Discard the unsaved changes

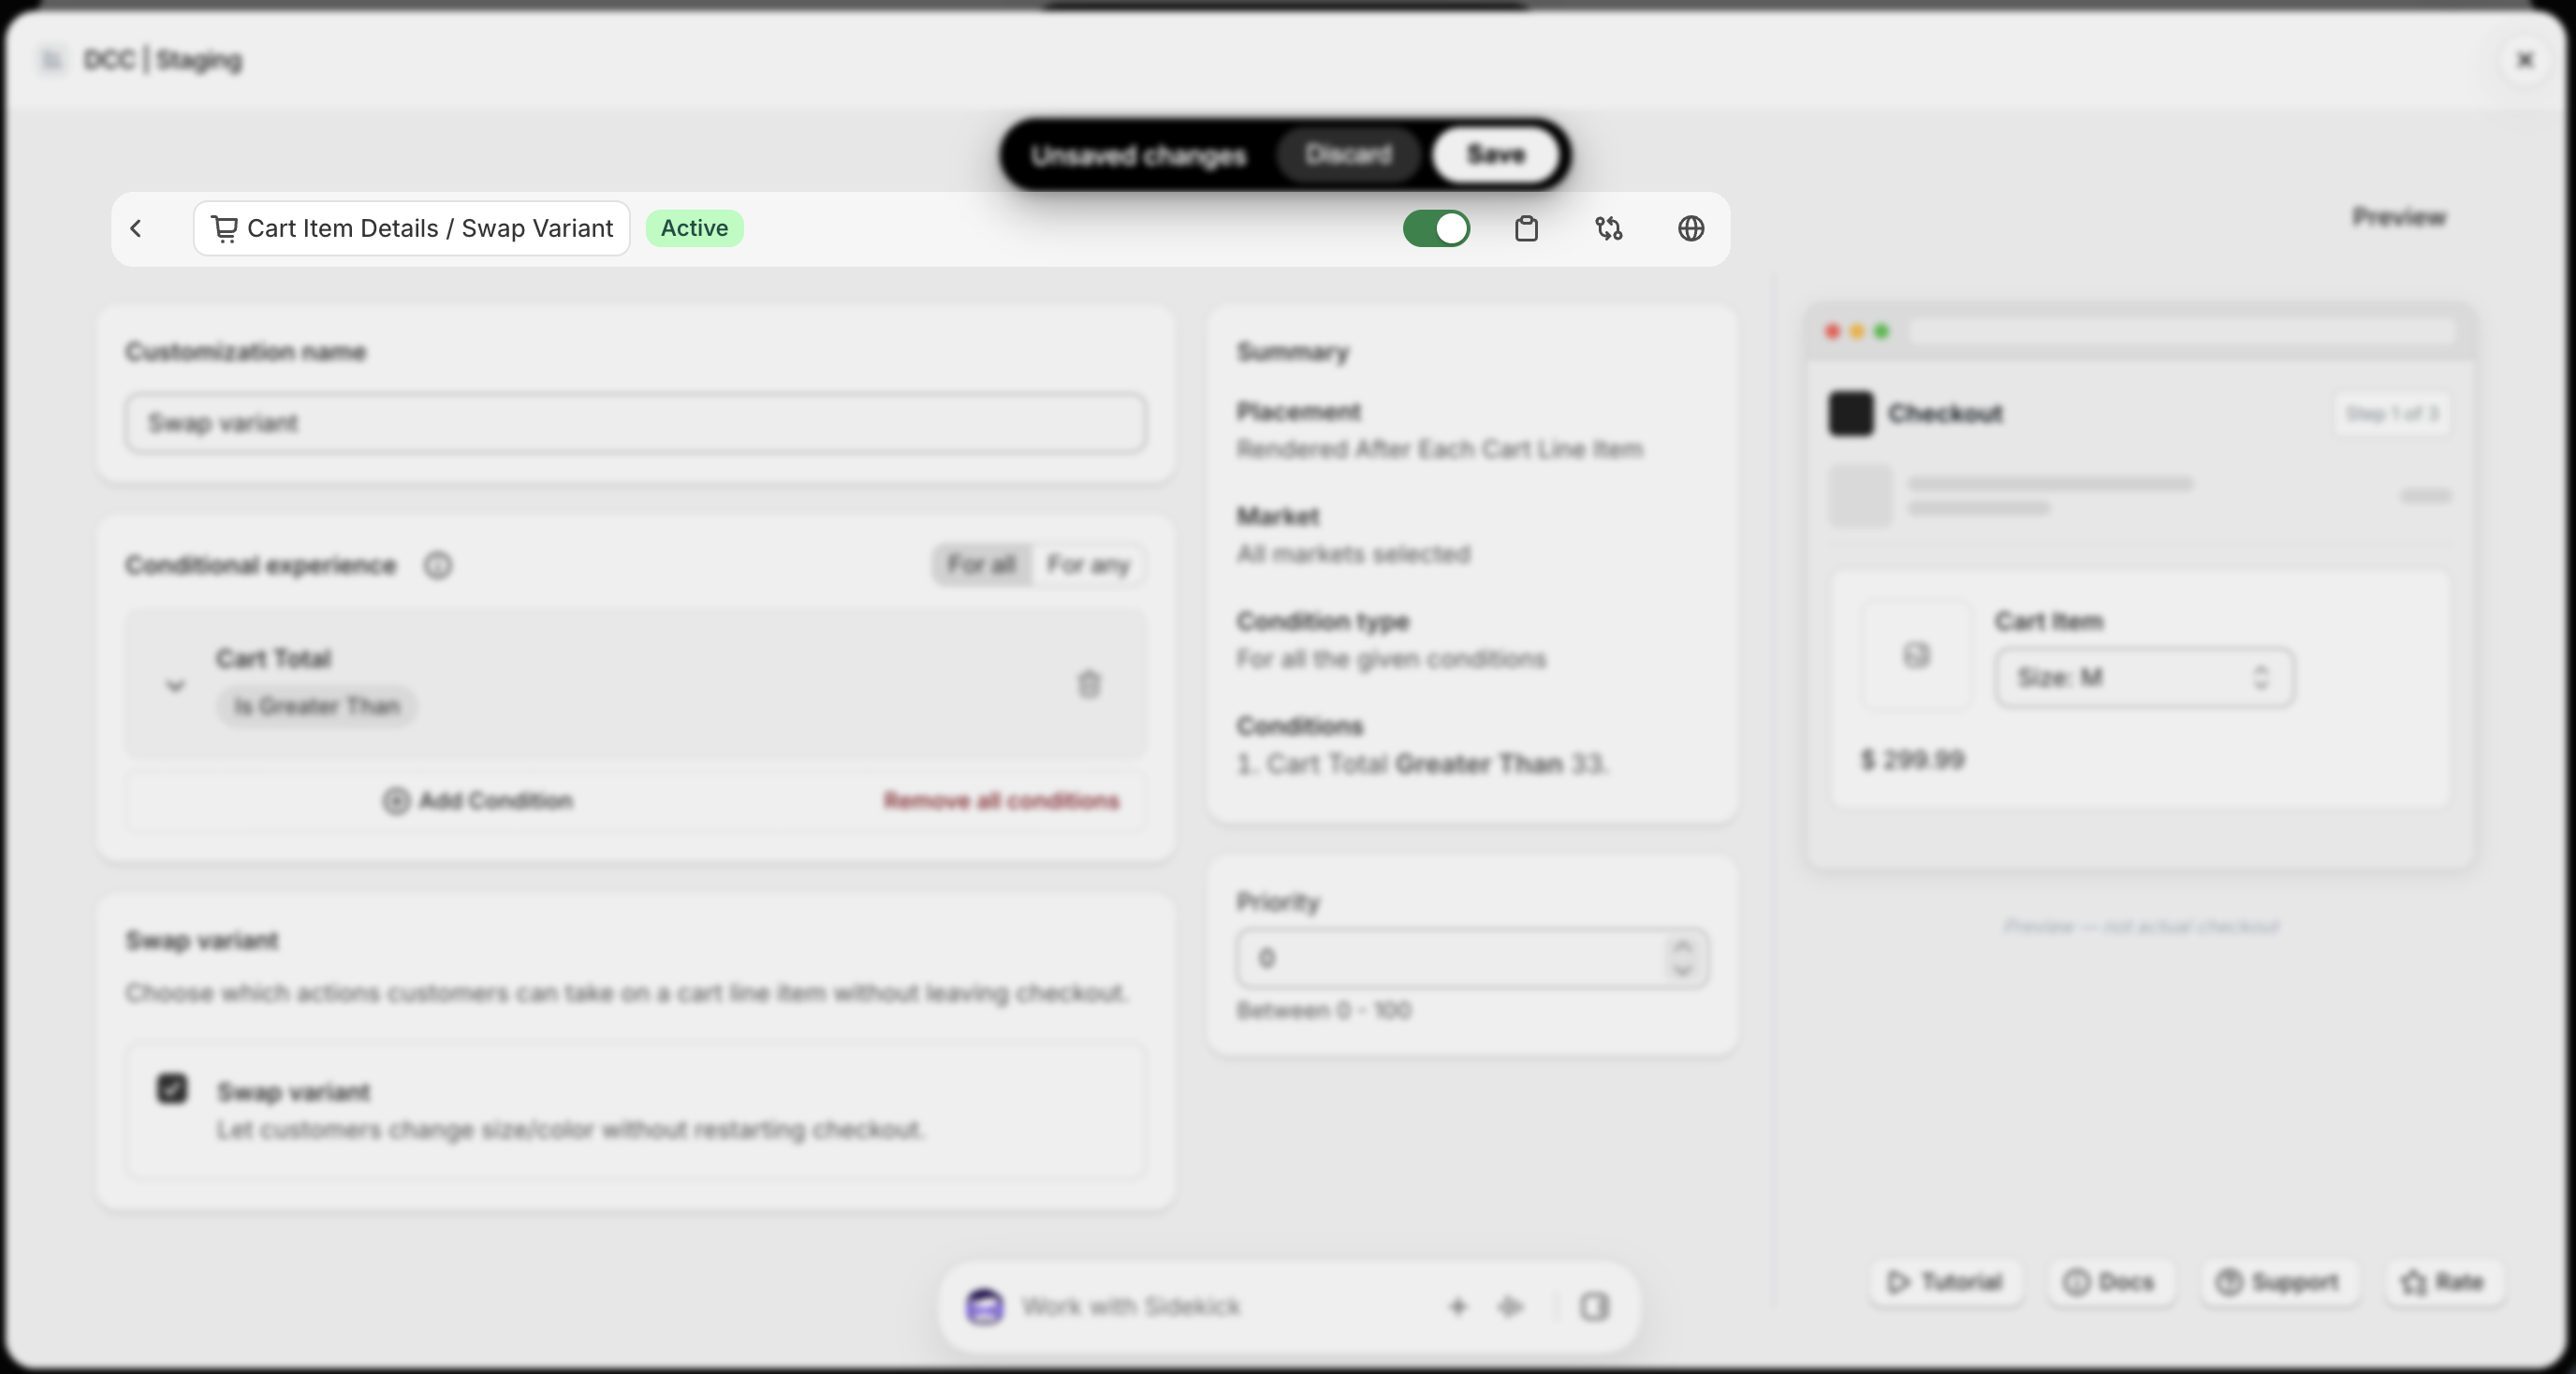tap(1348, 155)
